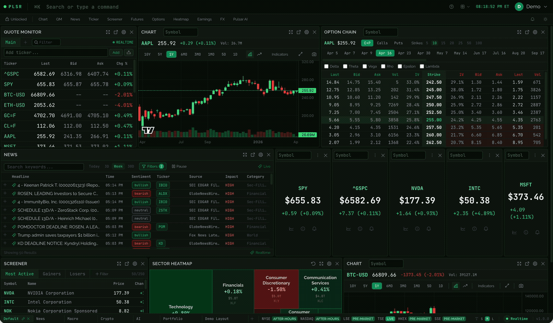Export the Quote Monitor watchlist
The image size is (553, 323).
129,53
